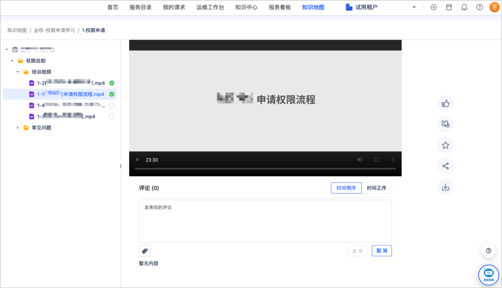Collapse the left tree panel handle
Screen dimensions: 502x288
tap(121, 166)
